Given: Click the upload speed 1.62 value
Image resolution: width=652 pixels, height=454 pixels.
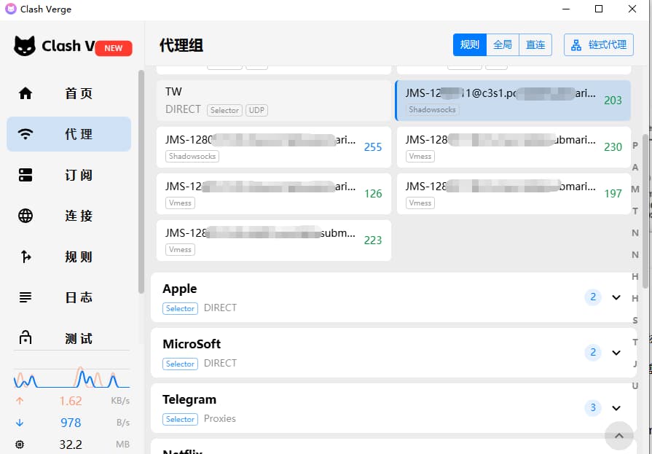Looking at the screenshot, I should coord(70,401).
